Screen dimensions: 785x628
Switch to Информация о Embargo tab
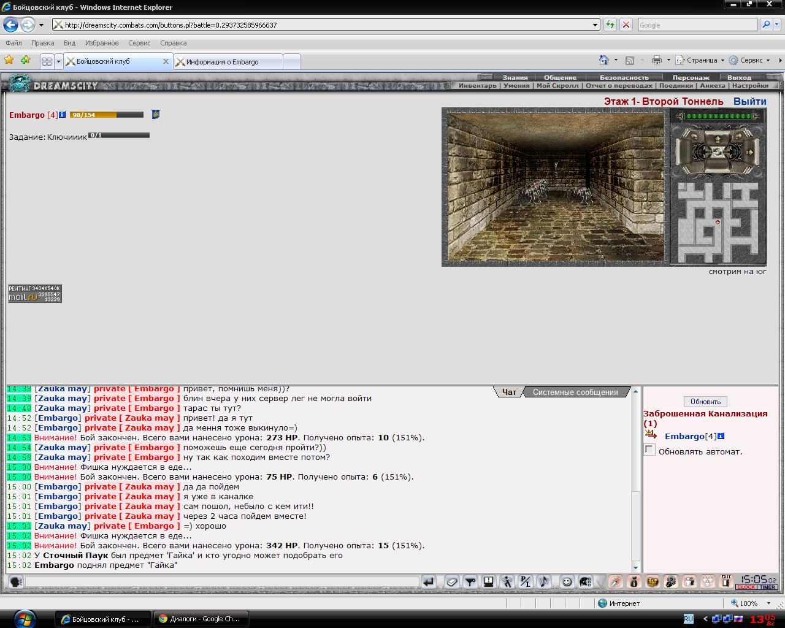click(228, 62)
